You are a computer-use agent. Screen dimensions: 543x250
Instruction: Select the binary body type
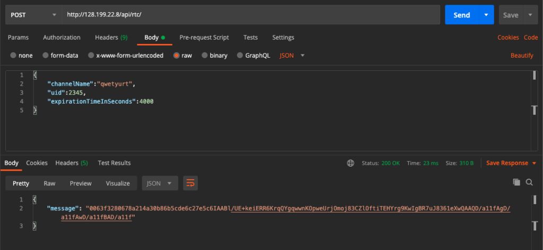tap(214, 55)
